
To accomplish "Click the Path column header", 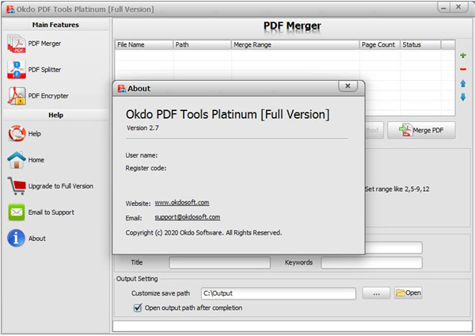I will coord(202,45).
